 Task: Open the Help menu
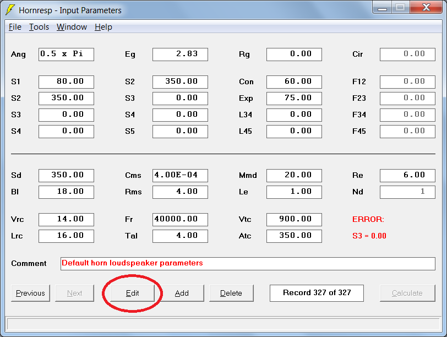point(103,27)
